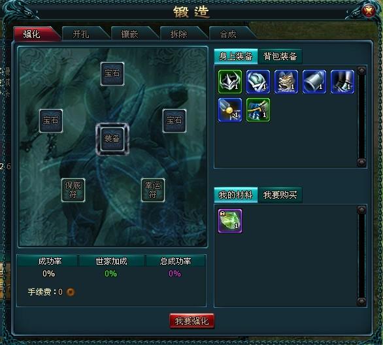Open the 镶嵌 inlay tab
Viewport: 383px width, 345px height.
133,34
